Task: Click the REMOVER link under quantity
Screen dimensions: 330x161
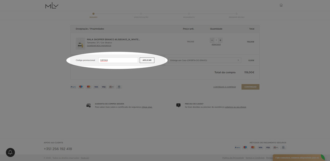Action: 216,45
